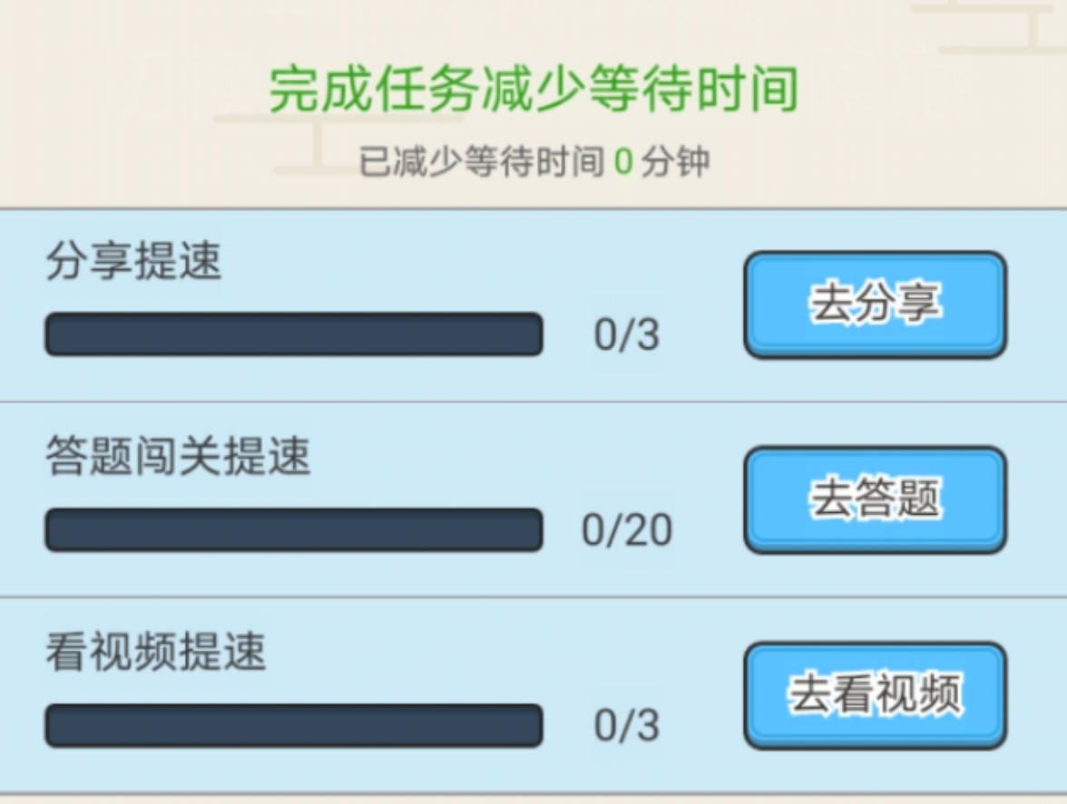
Task: Click the 分钟 unit text in subtitle
Action: coord(675,163)
